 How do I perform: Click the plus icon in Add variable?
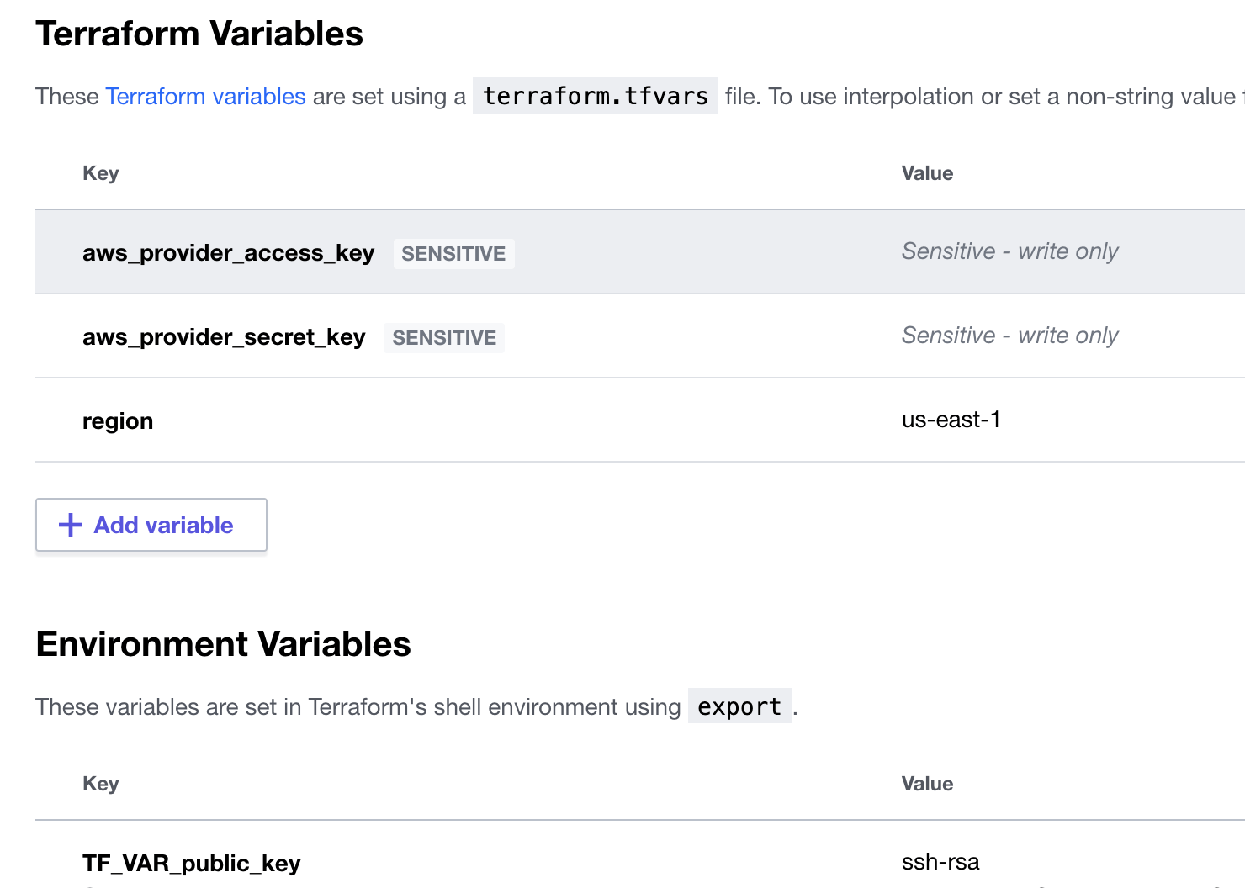point(71,525)
